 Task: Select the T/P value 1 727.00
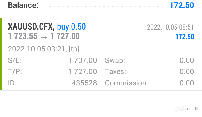pyautogui.click(x=82, y=71)
